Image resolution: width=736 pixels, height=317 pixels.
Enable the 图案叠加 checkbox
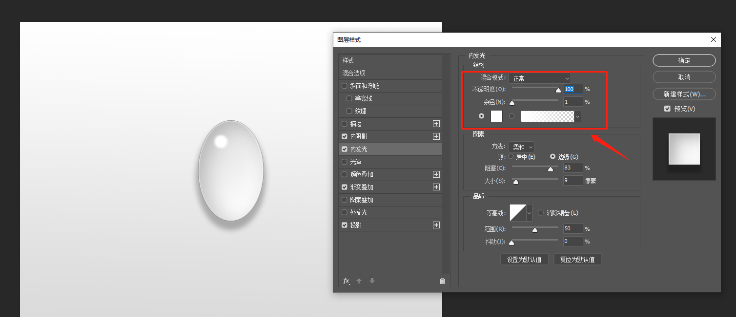tap(345, 200)
